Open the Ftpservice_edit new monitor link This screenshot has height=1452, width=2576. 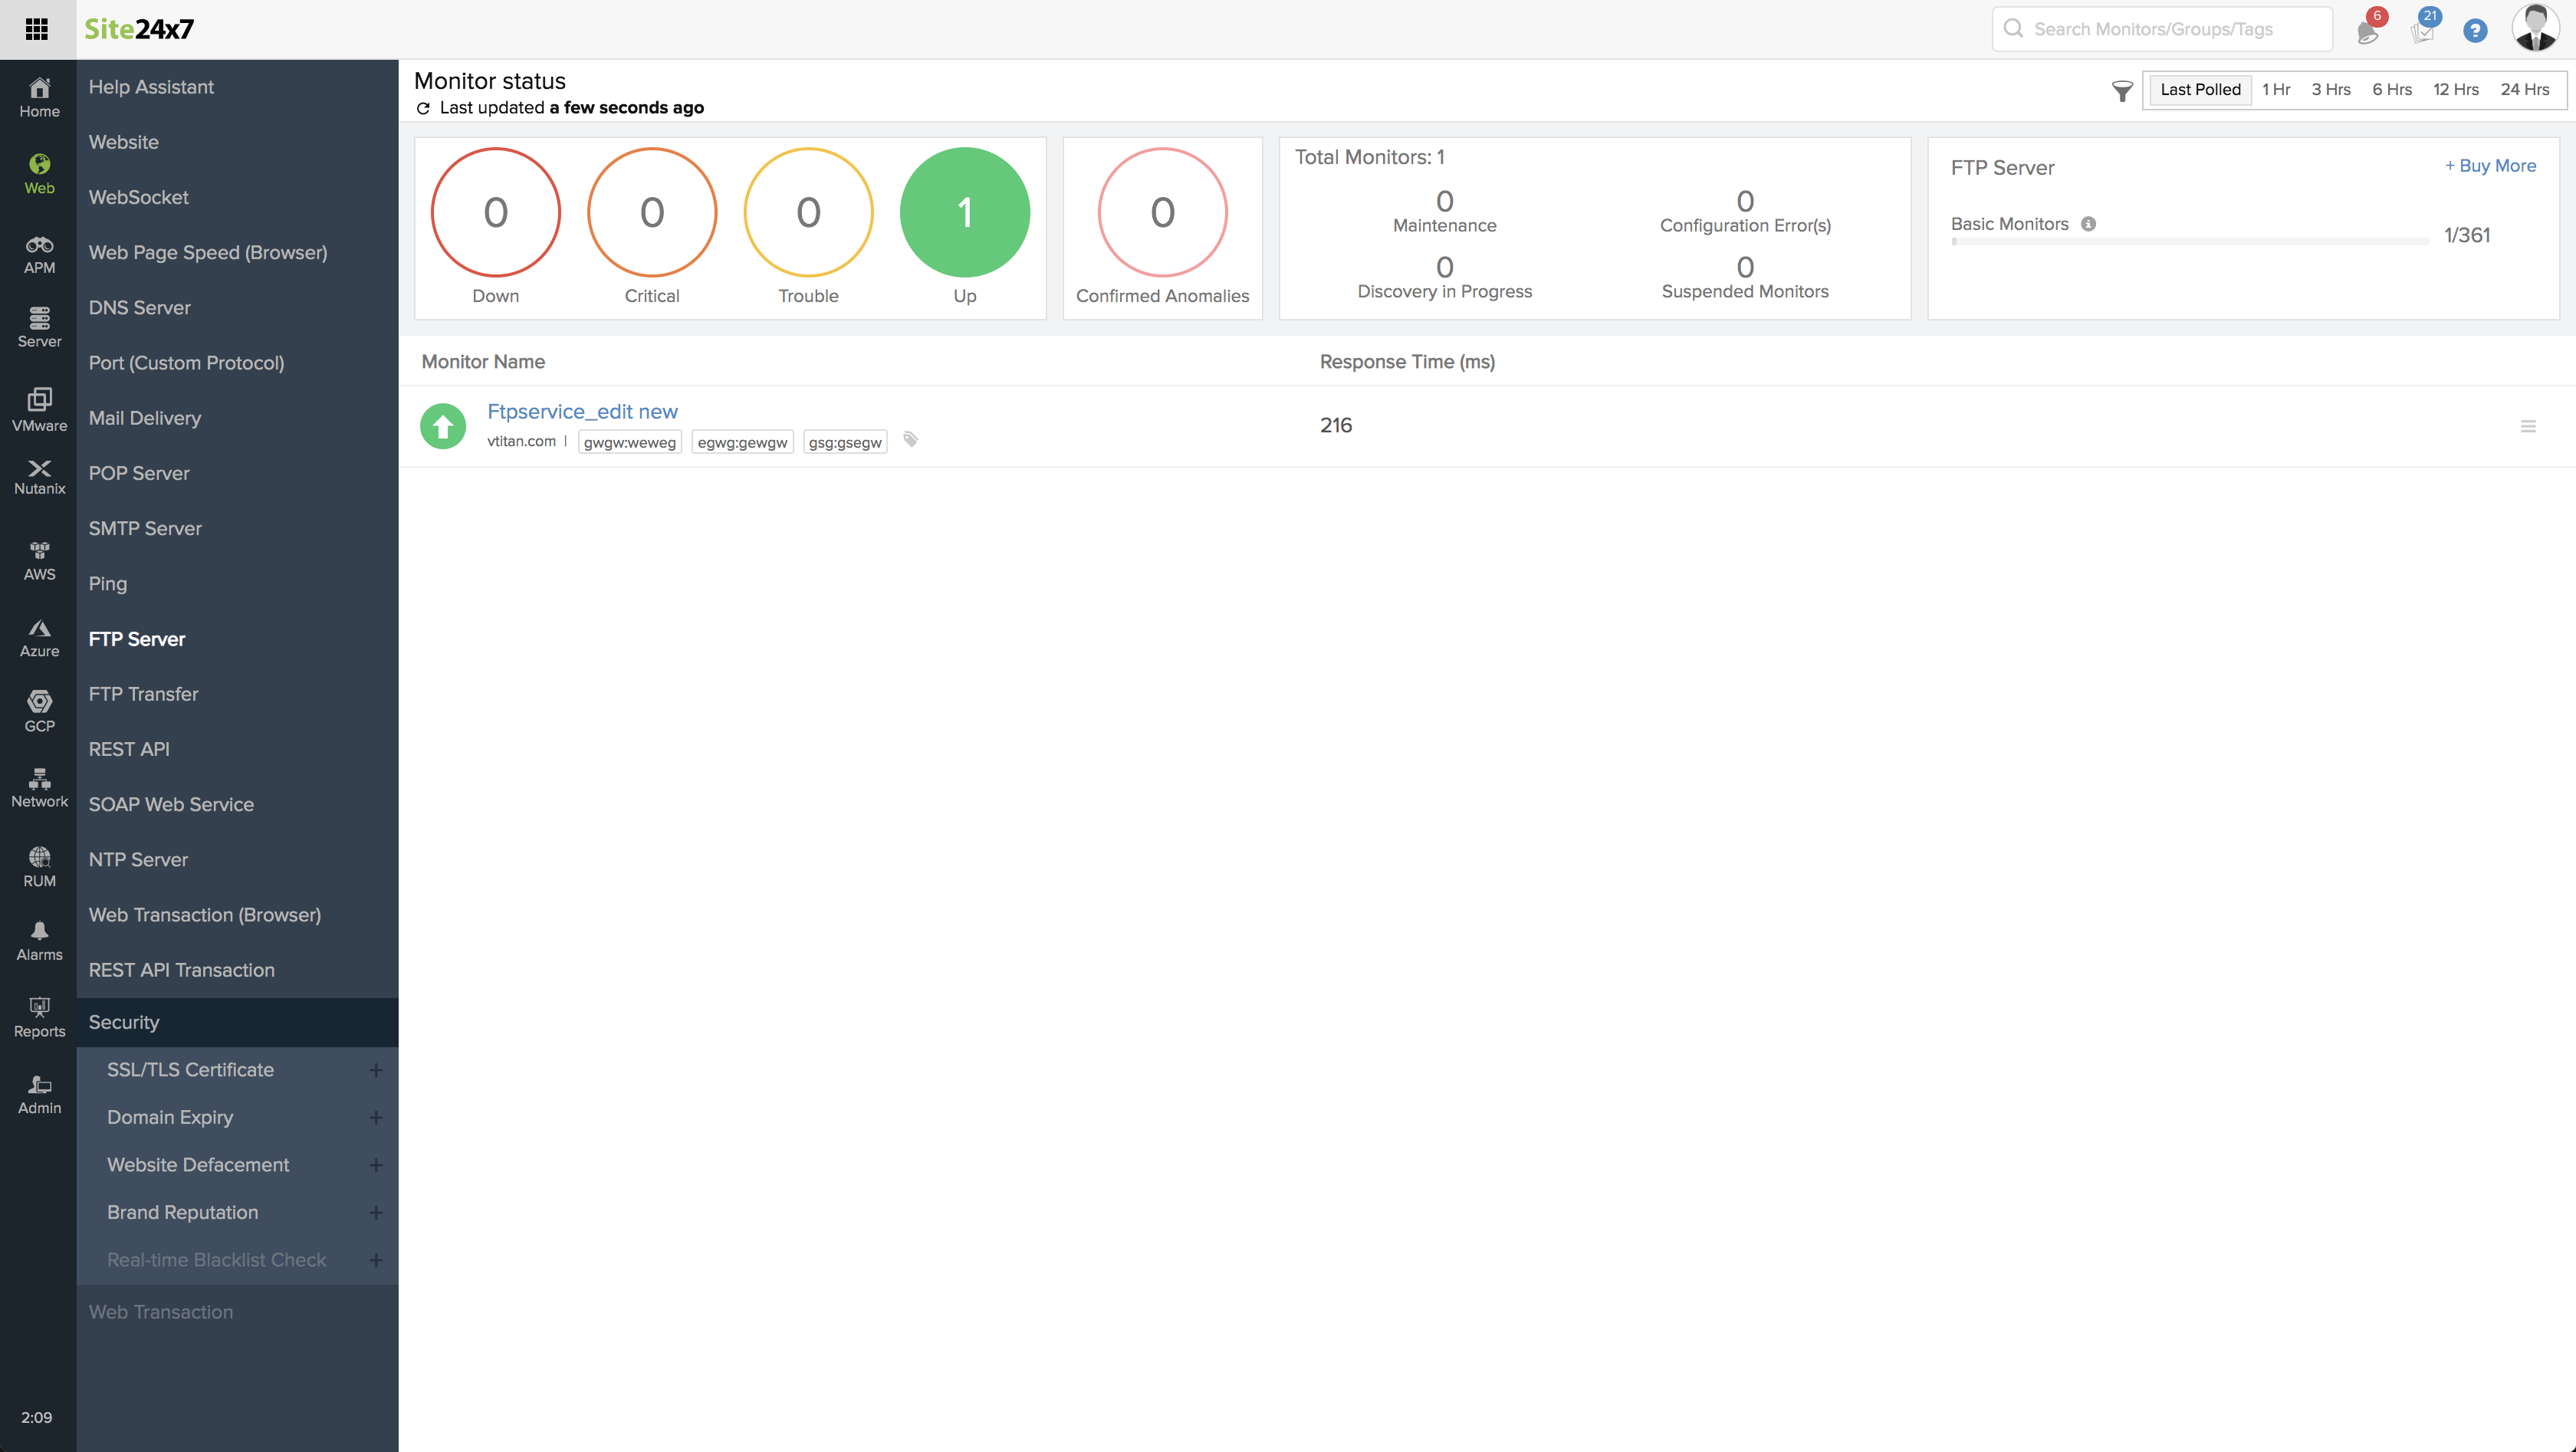click(x=582, y=411)
